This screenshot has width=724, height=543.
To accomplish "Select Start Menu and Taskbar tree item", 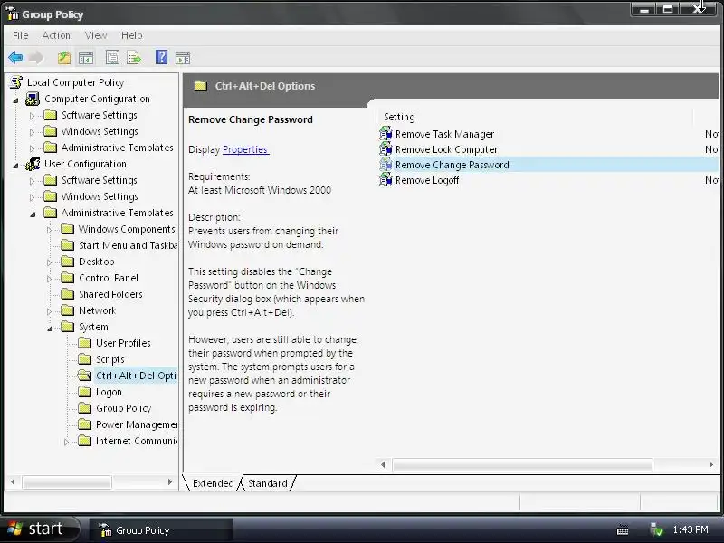I will coord(128,245).
